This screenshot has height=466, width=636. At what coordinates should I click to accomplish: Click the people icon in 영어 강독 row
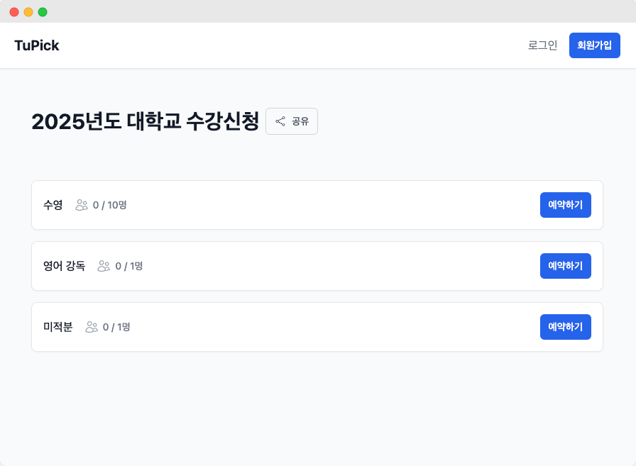[x=104, y=266]
